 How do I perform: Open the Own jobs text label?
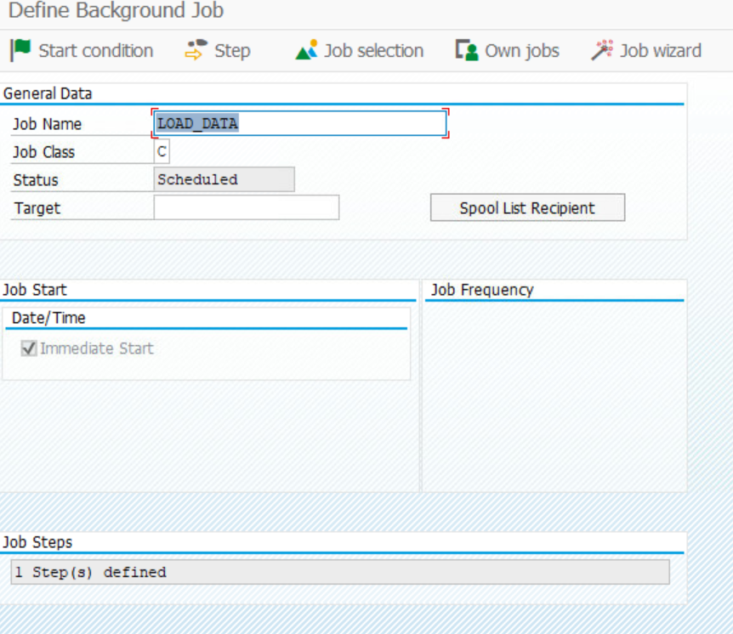(x=522, y=51)
